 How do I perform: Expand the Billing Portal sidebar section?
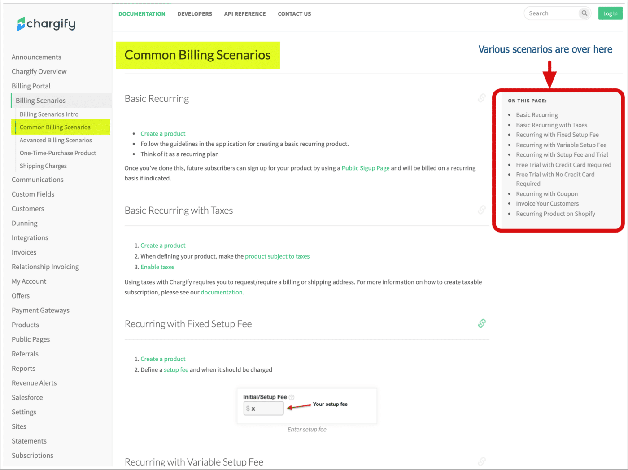coord(31,86)
